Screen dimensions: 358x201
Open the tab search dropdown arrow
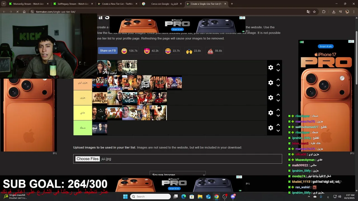pos(4,4)
